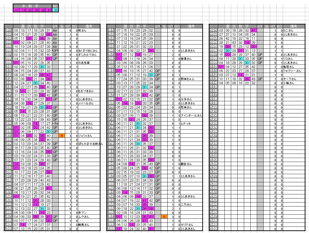The image size is (309, 233).
Task: Select the ジェリィさん note cell
Action: pos(89,136)
